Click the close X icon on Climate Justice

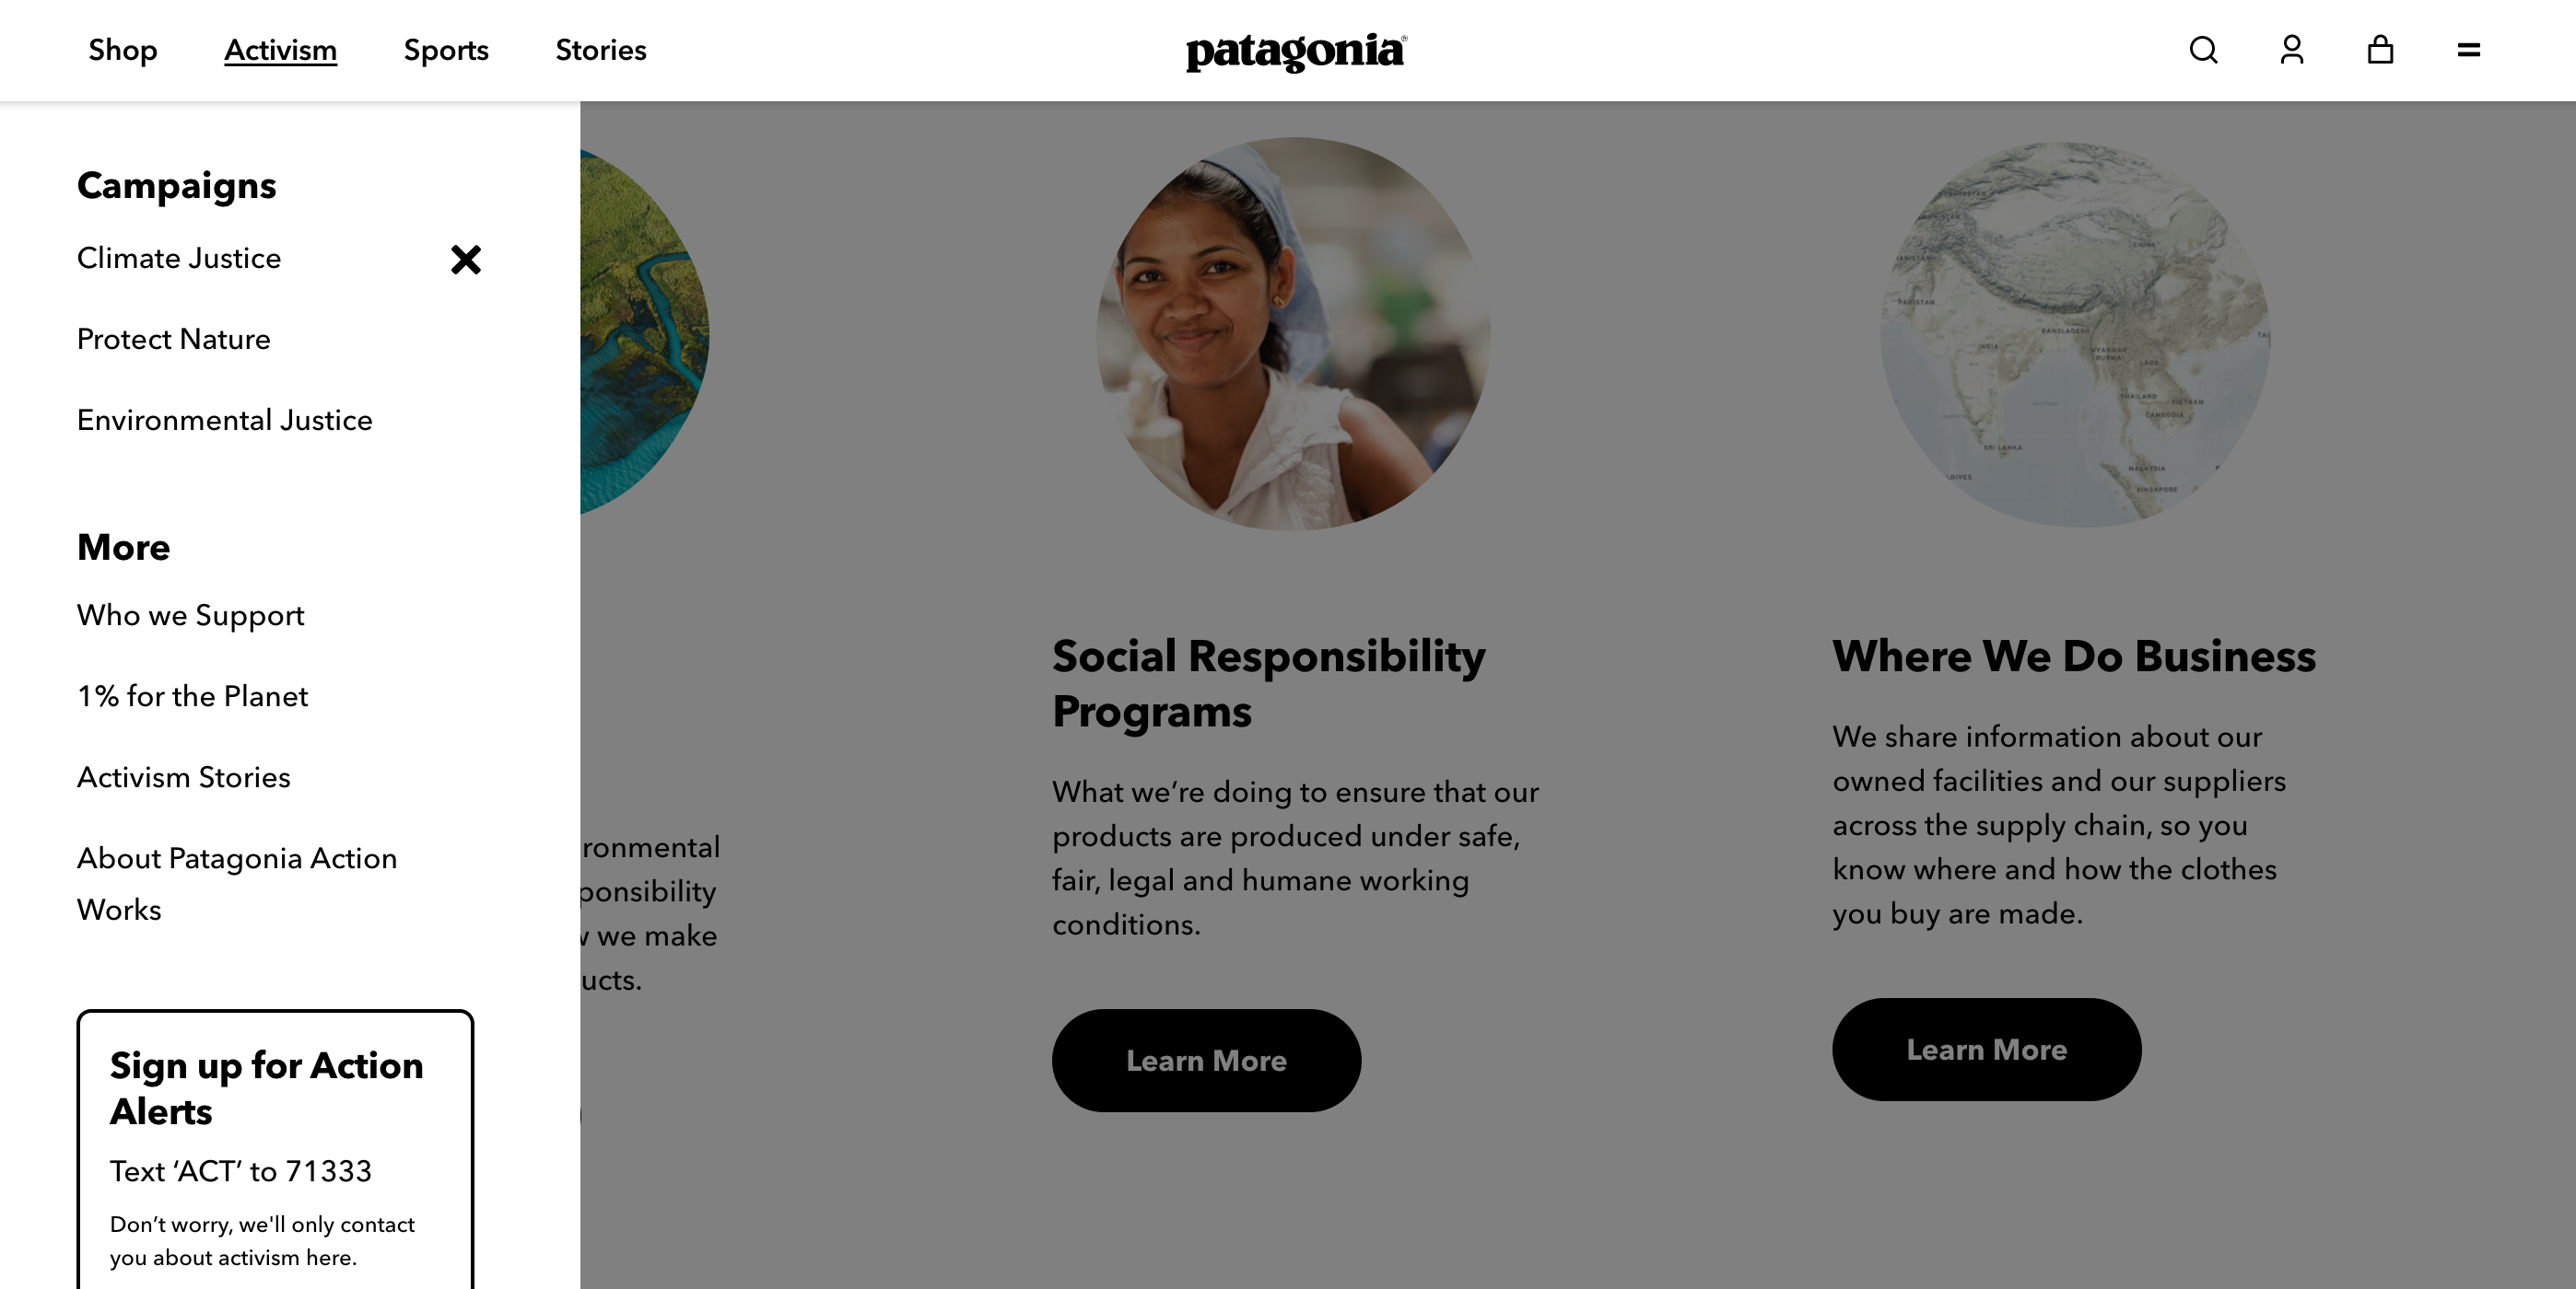pyautogui.click(x=463, y=258)
